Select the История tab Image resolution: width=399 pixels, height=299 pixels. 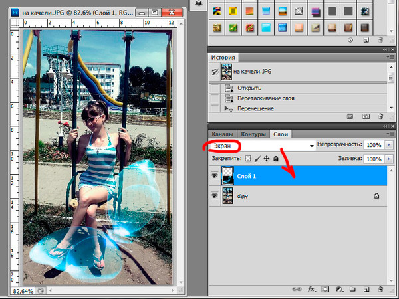(223, 57)
